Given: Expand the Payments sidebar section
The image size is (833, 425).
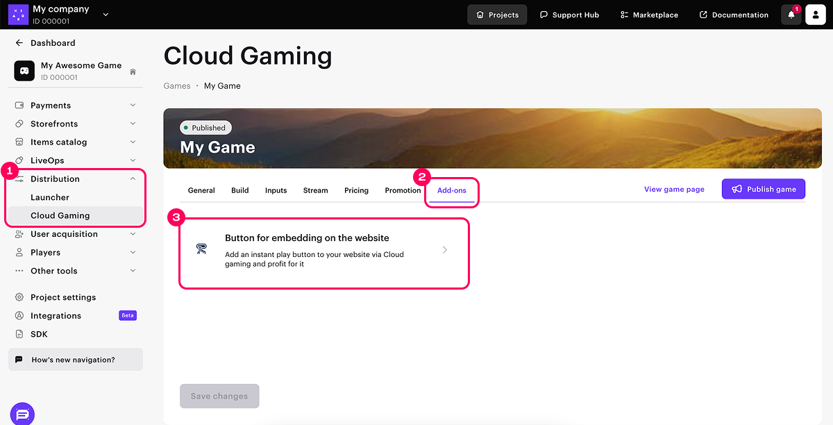Looking at the screenshot, I should coord(133,106).
